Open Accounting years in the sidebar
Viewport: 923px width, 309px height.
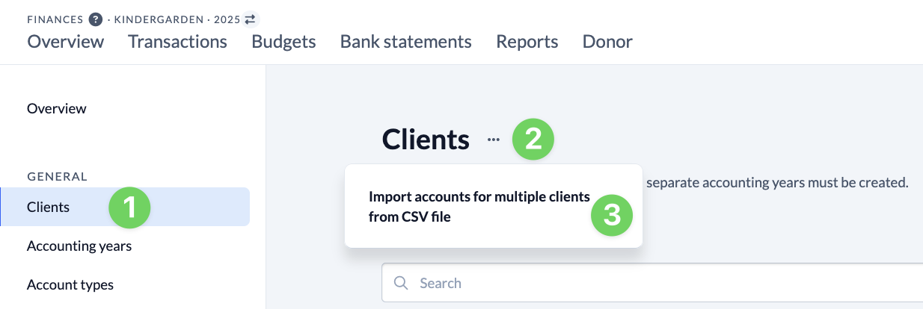point(79,246)
